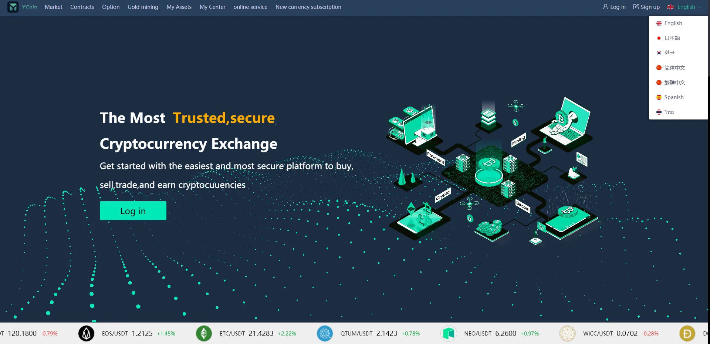Click the language dropdown chevron arrow
This screenshot has width=710, height=344.
click(x=700, y=7)
